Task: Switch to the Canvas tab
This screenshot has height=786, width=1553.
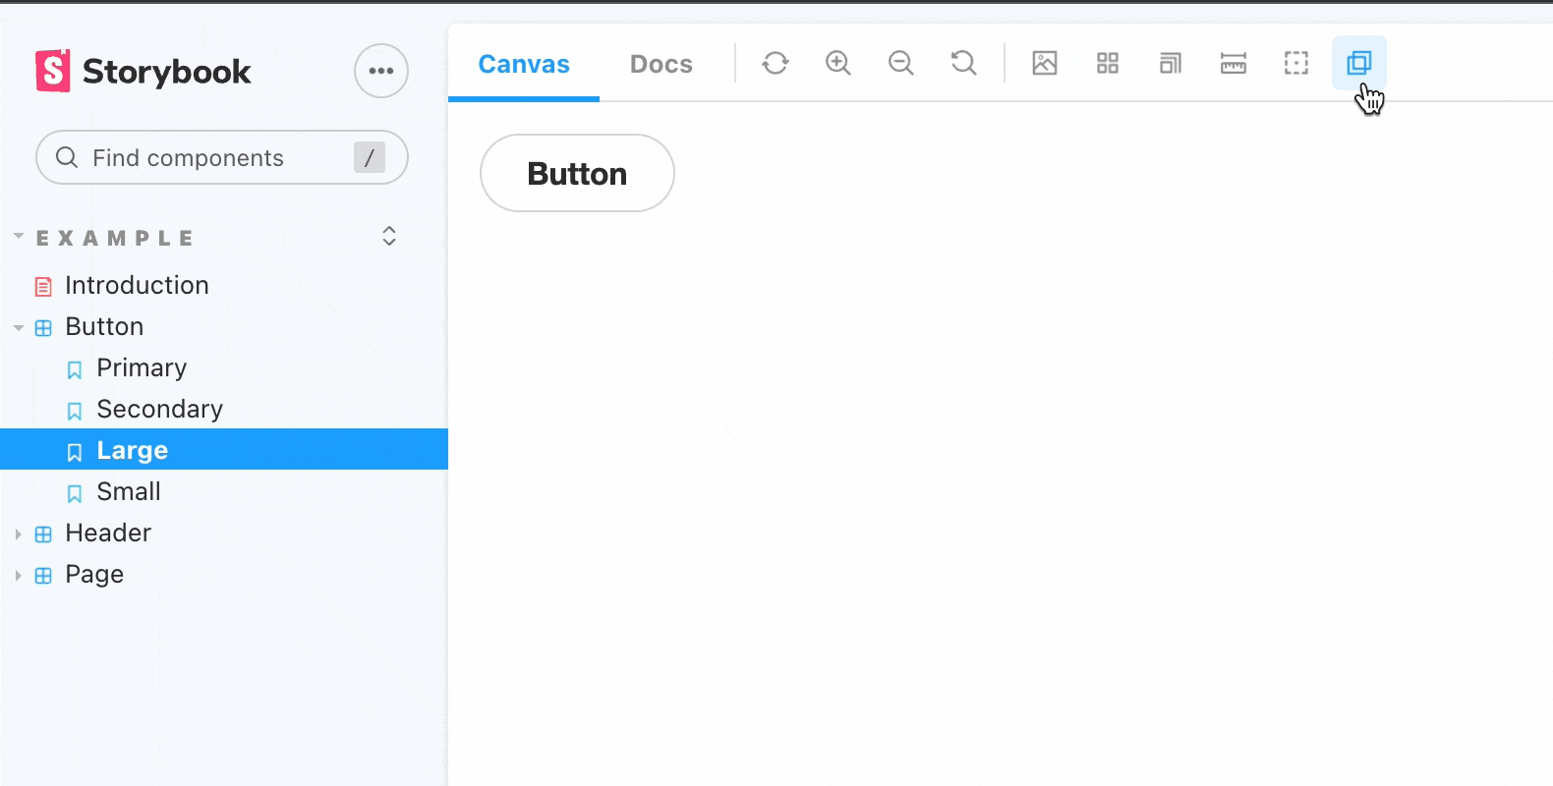Action: click(524, 64)
